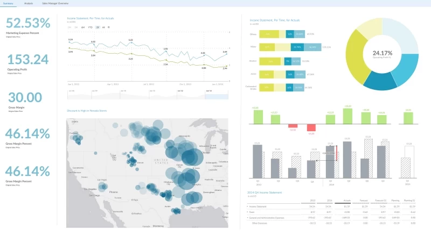Click the highlighted range in timeline navigator
Image resolution: width=431 pixels, height=242 pixels.
pyautogui.click(x=217, y=97)
